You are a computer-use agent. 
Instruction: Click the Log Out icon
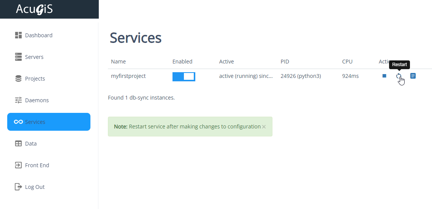[x=18, y=187]
